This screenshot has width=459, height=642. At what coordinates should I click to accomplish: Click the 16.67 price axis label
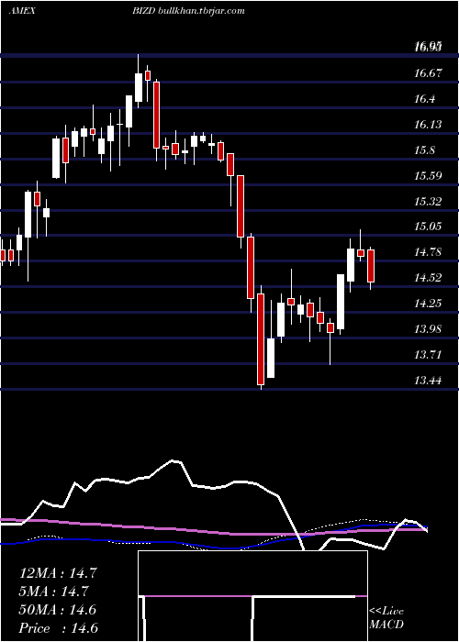pyautogui.click(x=429, y=73)
